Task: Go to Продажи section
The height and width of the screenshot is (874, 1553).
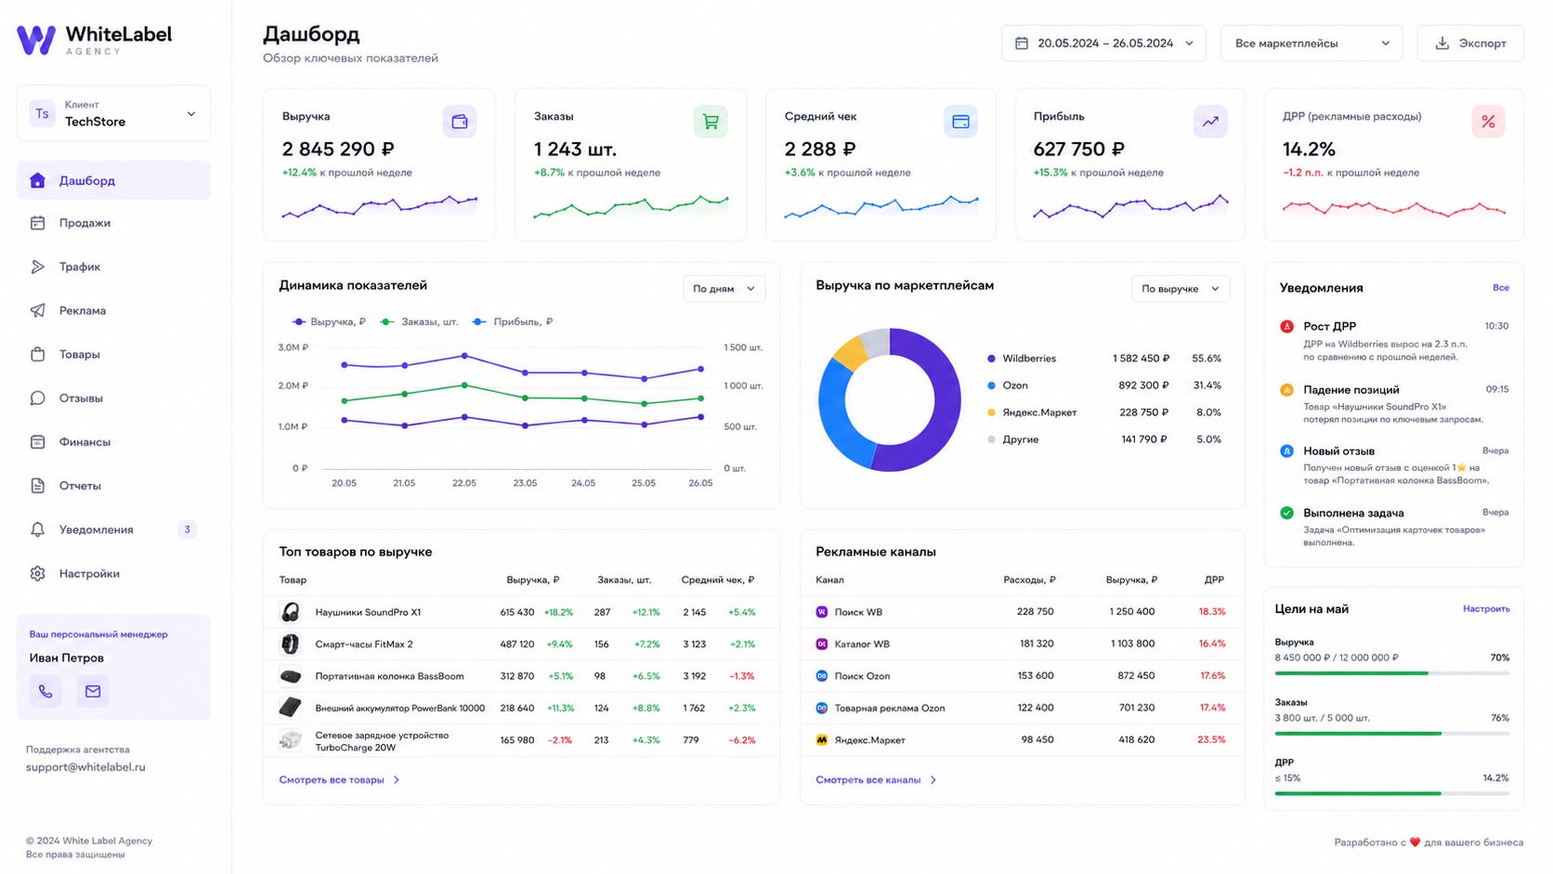Action: (113, 223)
